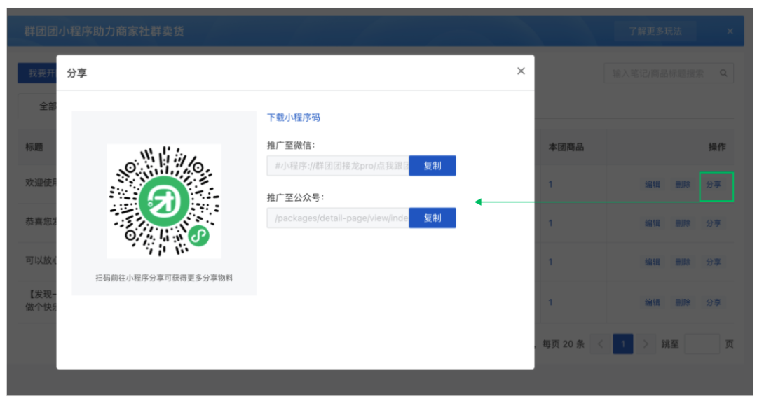Click the 标题 column header
The width and height of the screenshot is (757, 401).
pyautogui.click(x=34, y=147)
